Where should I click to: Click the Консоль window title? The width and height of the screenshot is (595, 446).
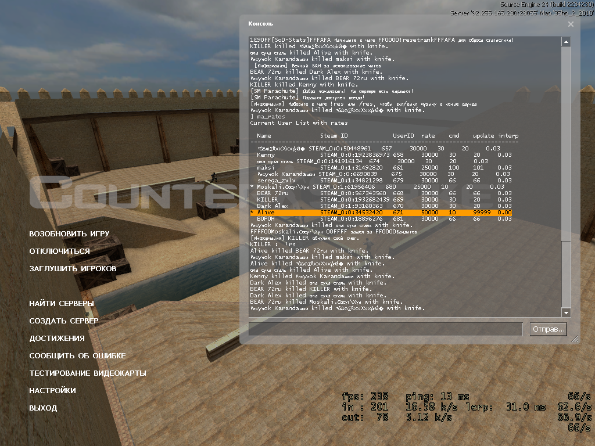click(261, 23)
